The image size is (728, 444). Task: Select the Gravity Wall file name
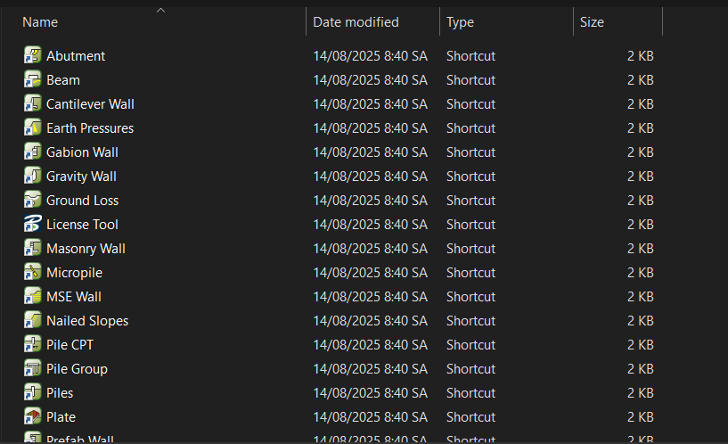[81, 176]
